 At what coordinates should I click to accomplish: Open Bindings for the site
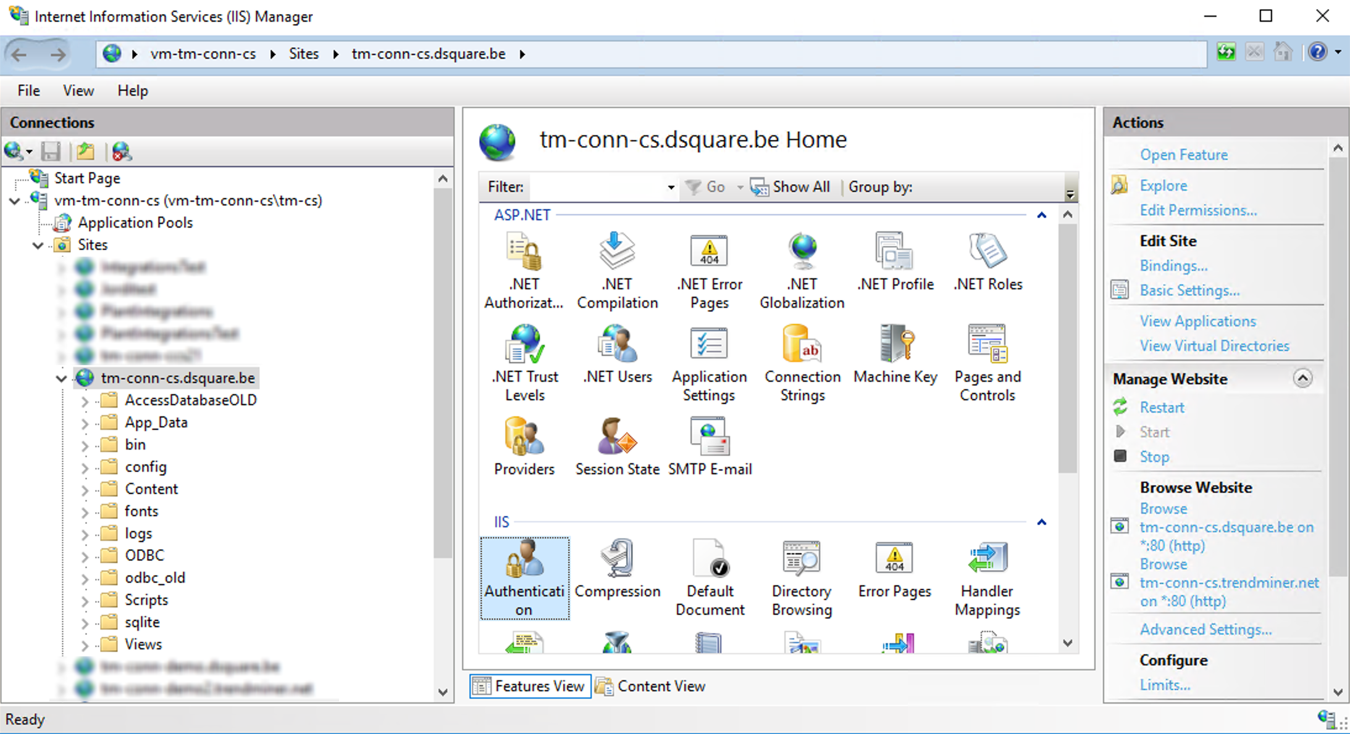(x=1173, y=265)
